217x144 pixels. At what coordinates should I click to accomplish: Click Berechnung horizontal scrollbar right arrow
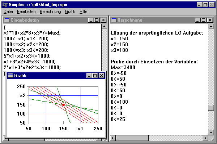[205, 138]
